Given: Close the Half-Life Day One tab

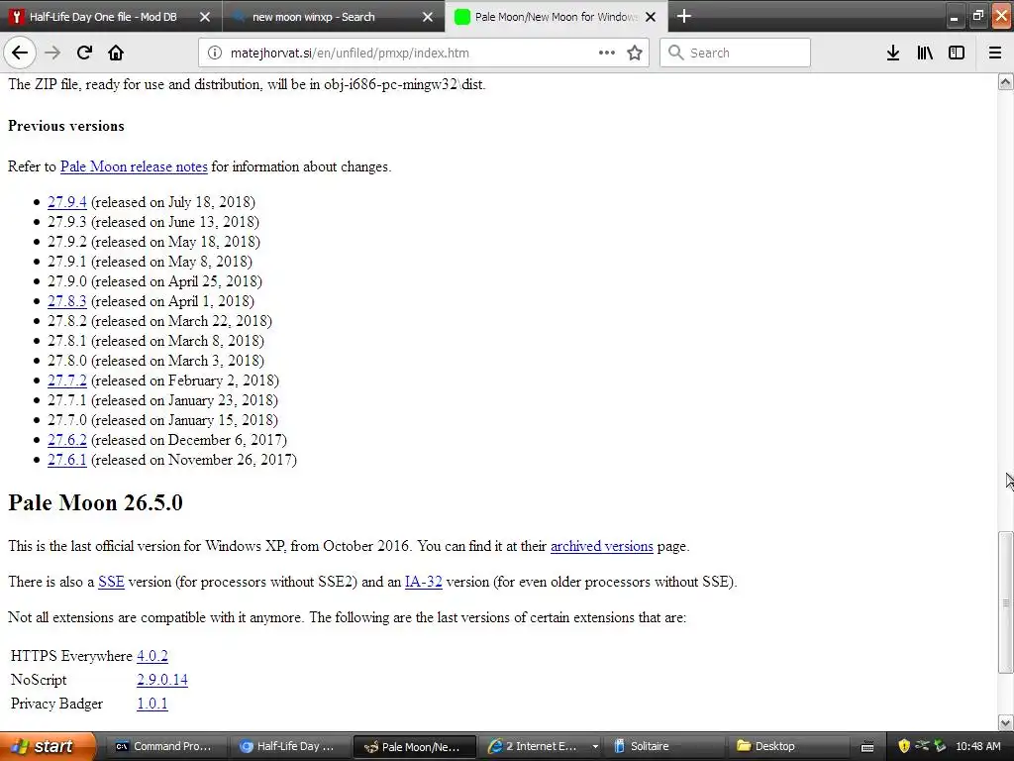Looking at the screenshot, I should [x=205, y=17].
